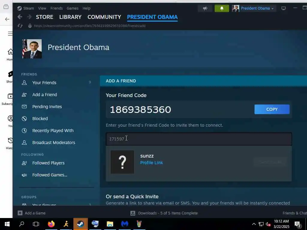The width and height of the screenshot is (307, 230).
Task: Open Windows taskbar search
Action: point(22,224)
